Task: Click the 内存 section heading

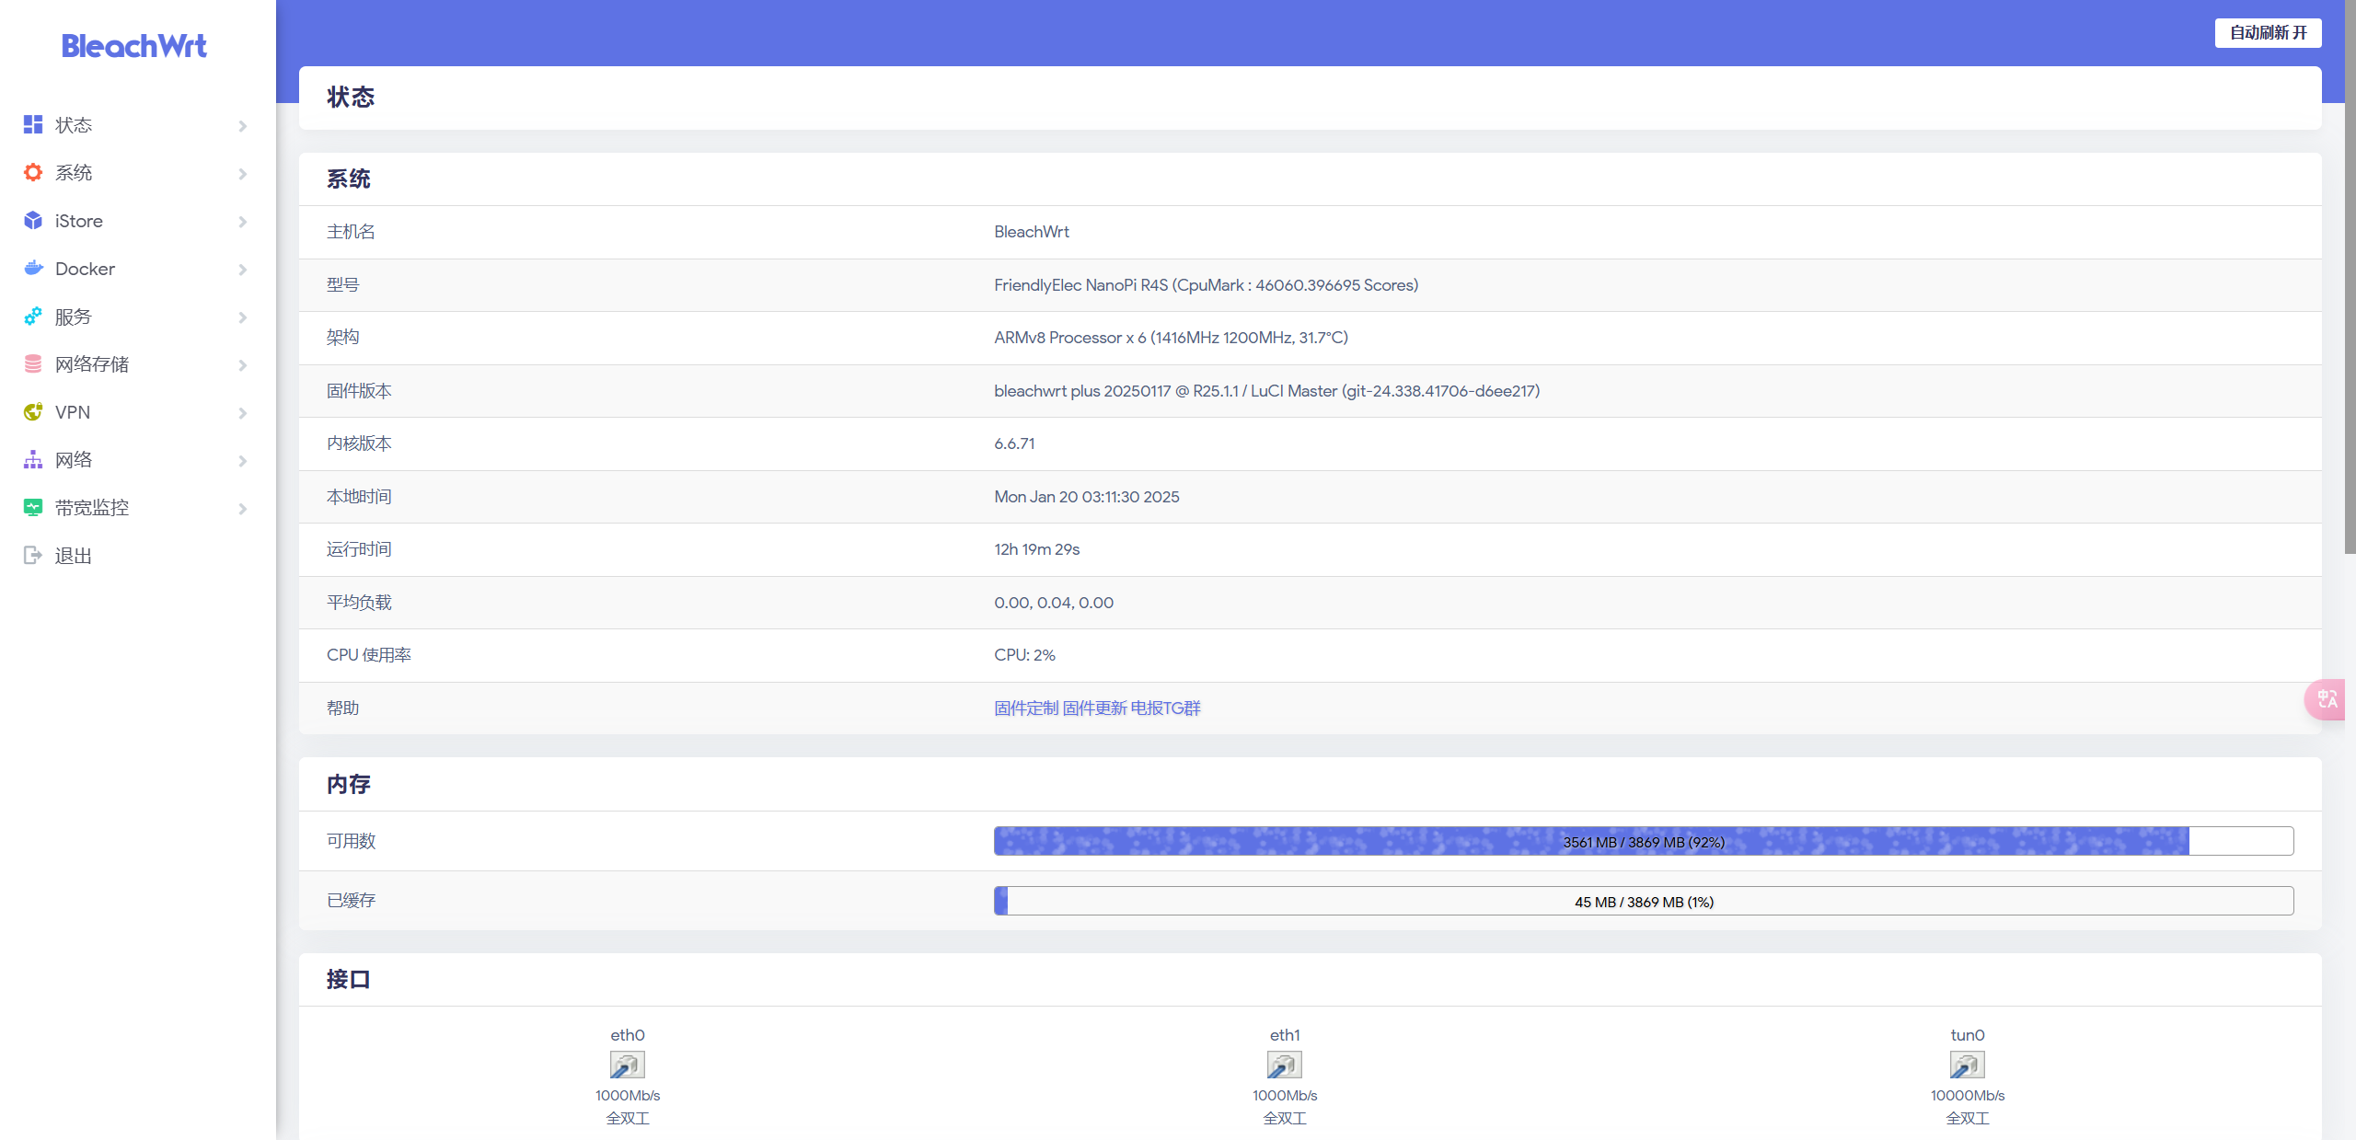Action: (349, 784)
